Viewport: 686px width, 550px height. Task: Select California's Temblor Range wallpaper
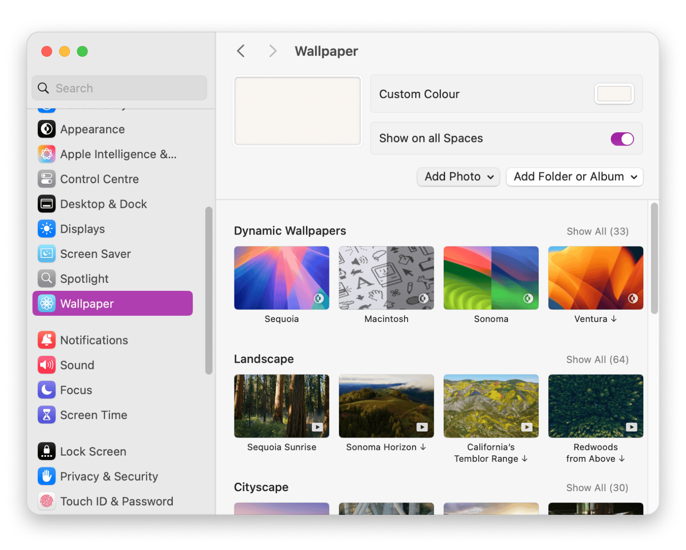(x=491, y=406)
